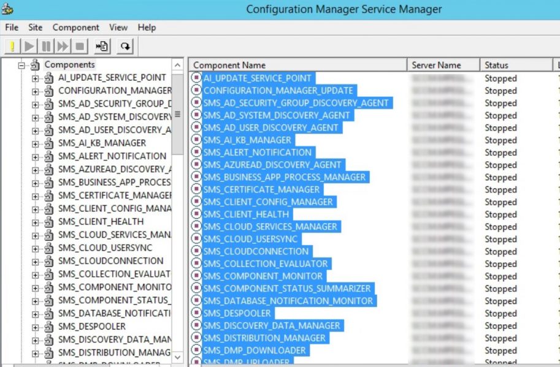The image size is (560, 367).
Task: Open the Component menu
Action: point(75,27)
